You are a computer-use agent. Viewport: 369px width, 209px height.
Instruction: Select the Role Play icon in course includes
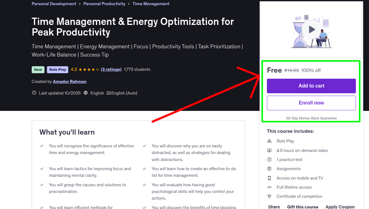pyautogui.click(x=269, y=141)
